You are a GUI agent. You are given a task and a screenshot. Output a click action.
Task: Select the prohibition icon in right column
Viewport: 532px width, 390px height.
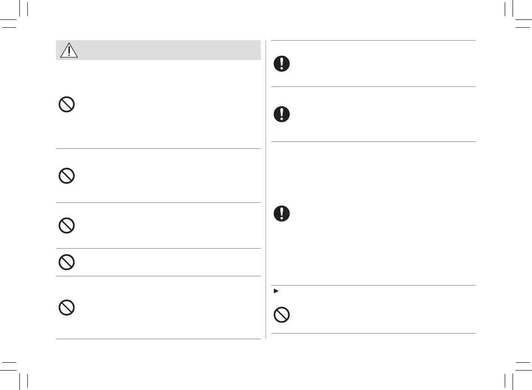pos(282,315)
